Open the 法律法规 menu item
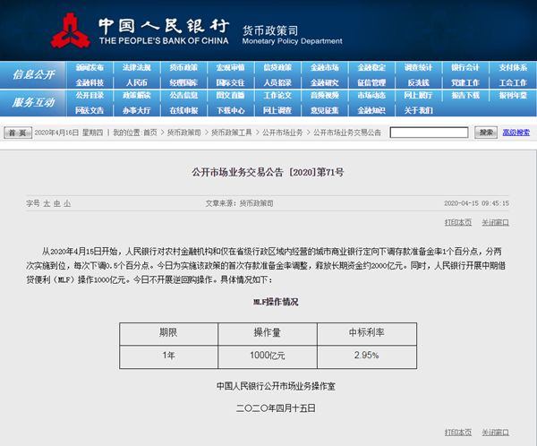The width and height of the screenshot is (537, 446). click(x=137, y=67)
